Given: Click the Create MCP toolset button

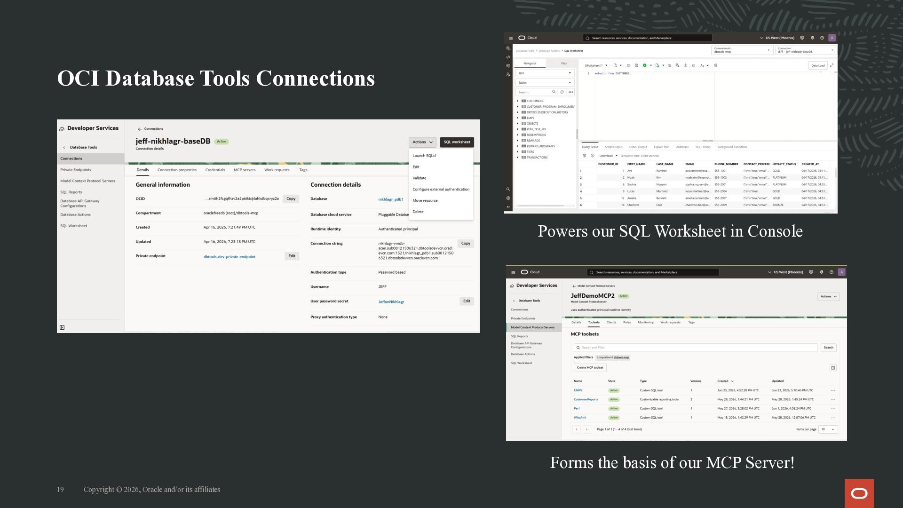Looking at the screenshot, I should click(x=590, y=368).
